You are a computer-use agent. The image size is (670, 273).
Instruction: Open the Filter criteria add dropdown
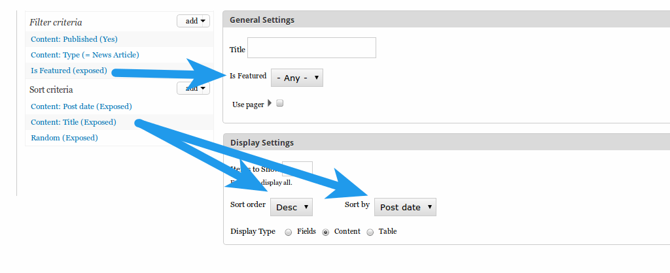pyautogui.click(x=193, y=21)
